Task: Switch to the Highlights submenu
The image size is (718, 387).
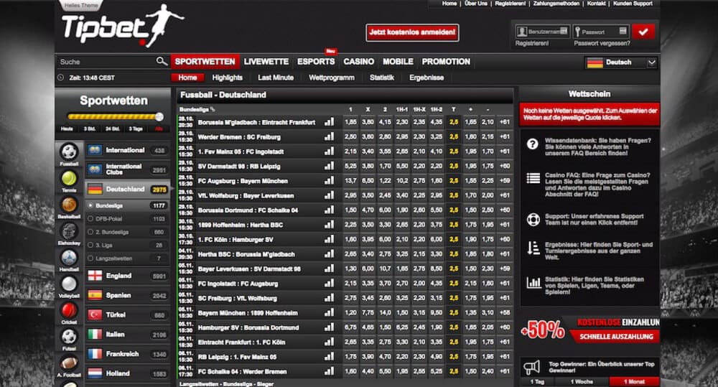Action: [x=227, y=78]
